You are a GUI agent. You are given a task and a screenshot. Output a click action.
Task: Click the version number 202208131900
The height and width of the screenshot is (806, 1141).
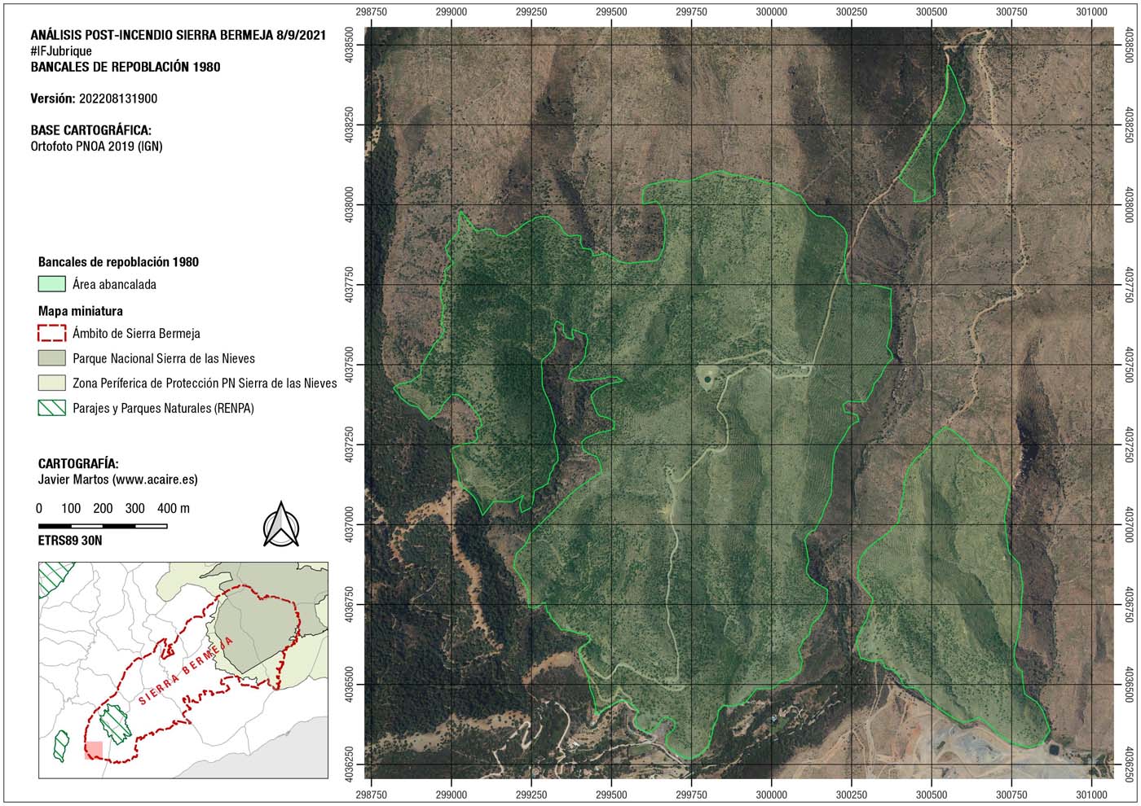click(x=118, y=99)
